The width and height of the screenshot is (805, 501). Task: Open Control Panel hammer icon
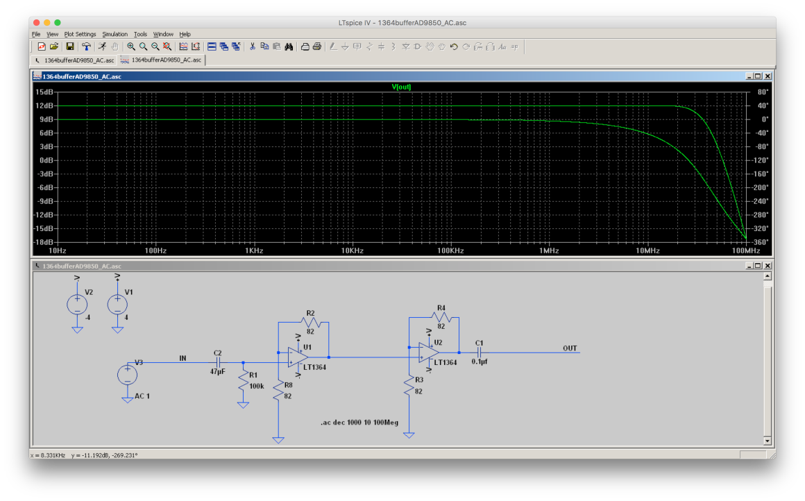[86, 46]
